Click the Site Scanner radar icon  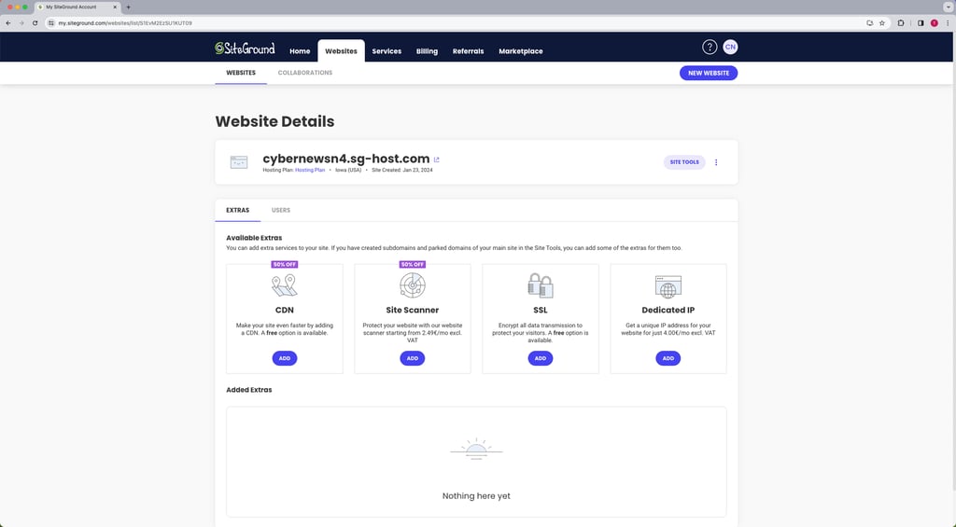pos(412,285)
